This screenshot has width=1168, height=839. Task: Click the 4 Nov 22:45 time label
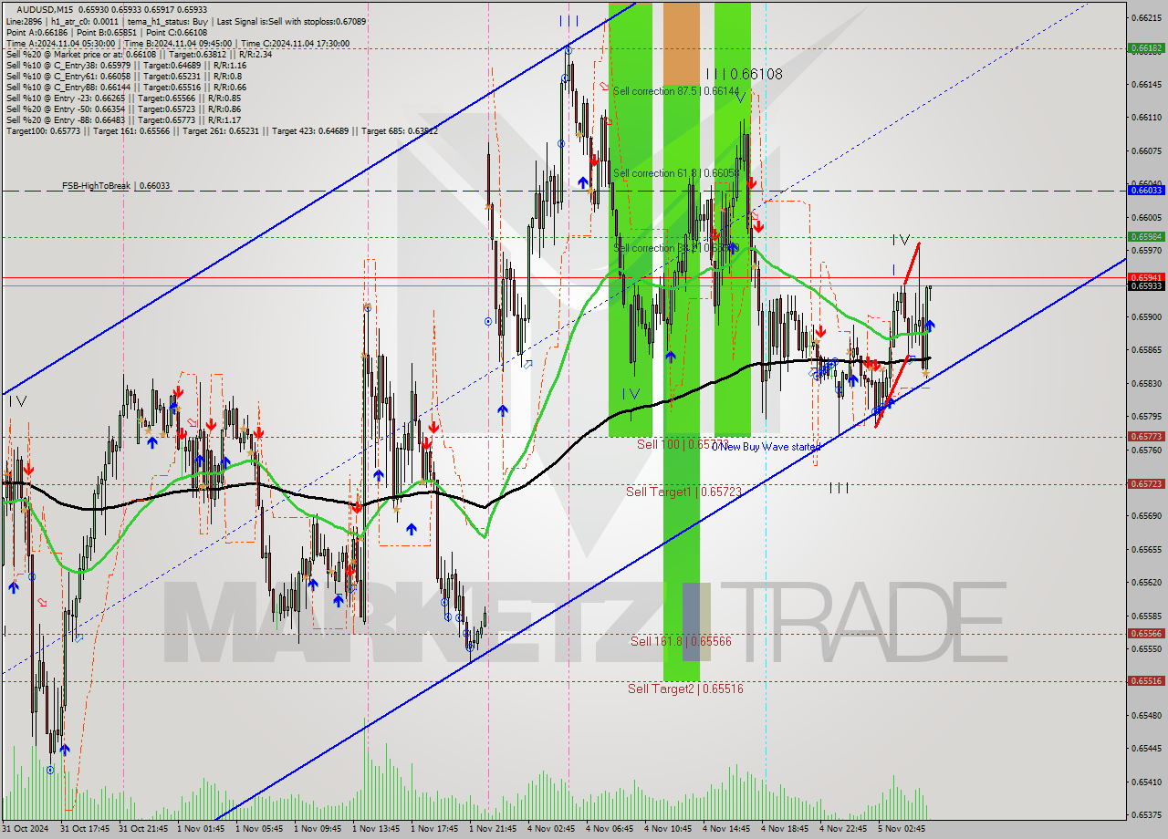point(844,829)
